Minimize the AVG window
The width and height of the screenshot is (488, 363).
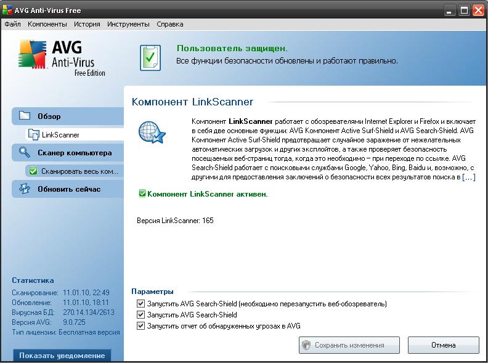pos(449,10)
